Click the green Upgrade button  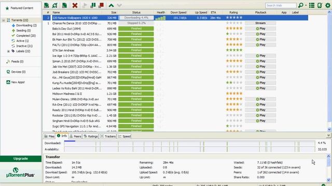[21, 159]
